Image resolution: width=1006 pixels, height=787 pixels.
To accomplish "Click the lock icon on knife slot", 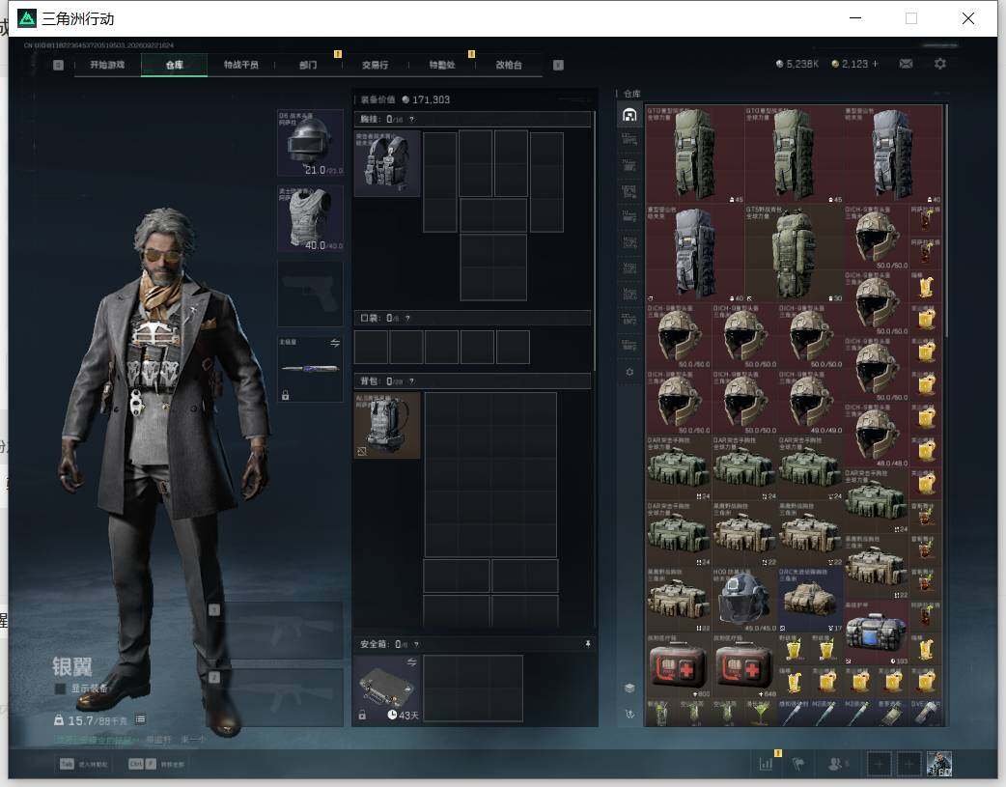I will click(x=286, y=395).
